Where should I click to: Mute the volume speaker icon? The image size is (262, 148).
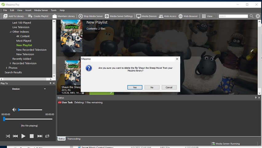pos(14,110)
